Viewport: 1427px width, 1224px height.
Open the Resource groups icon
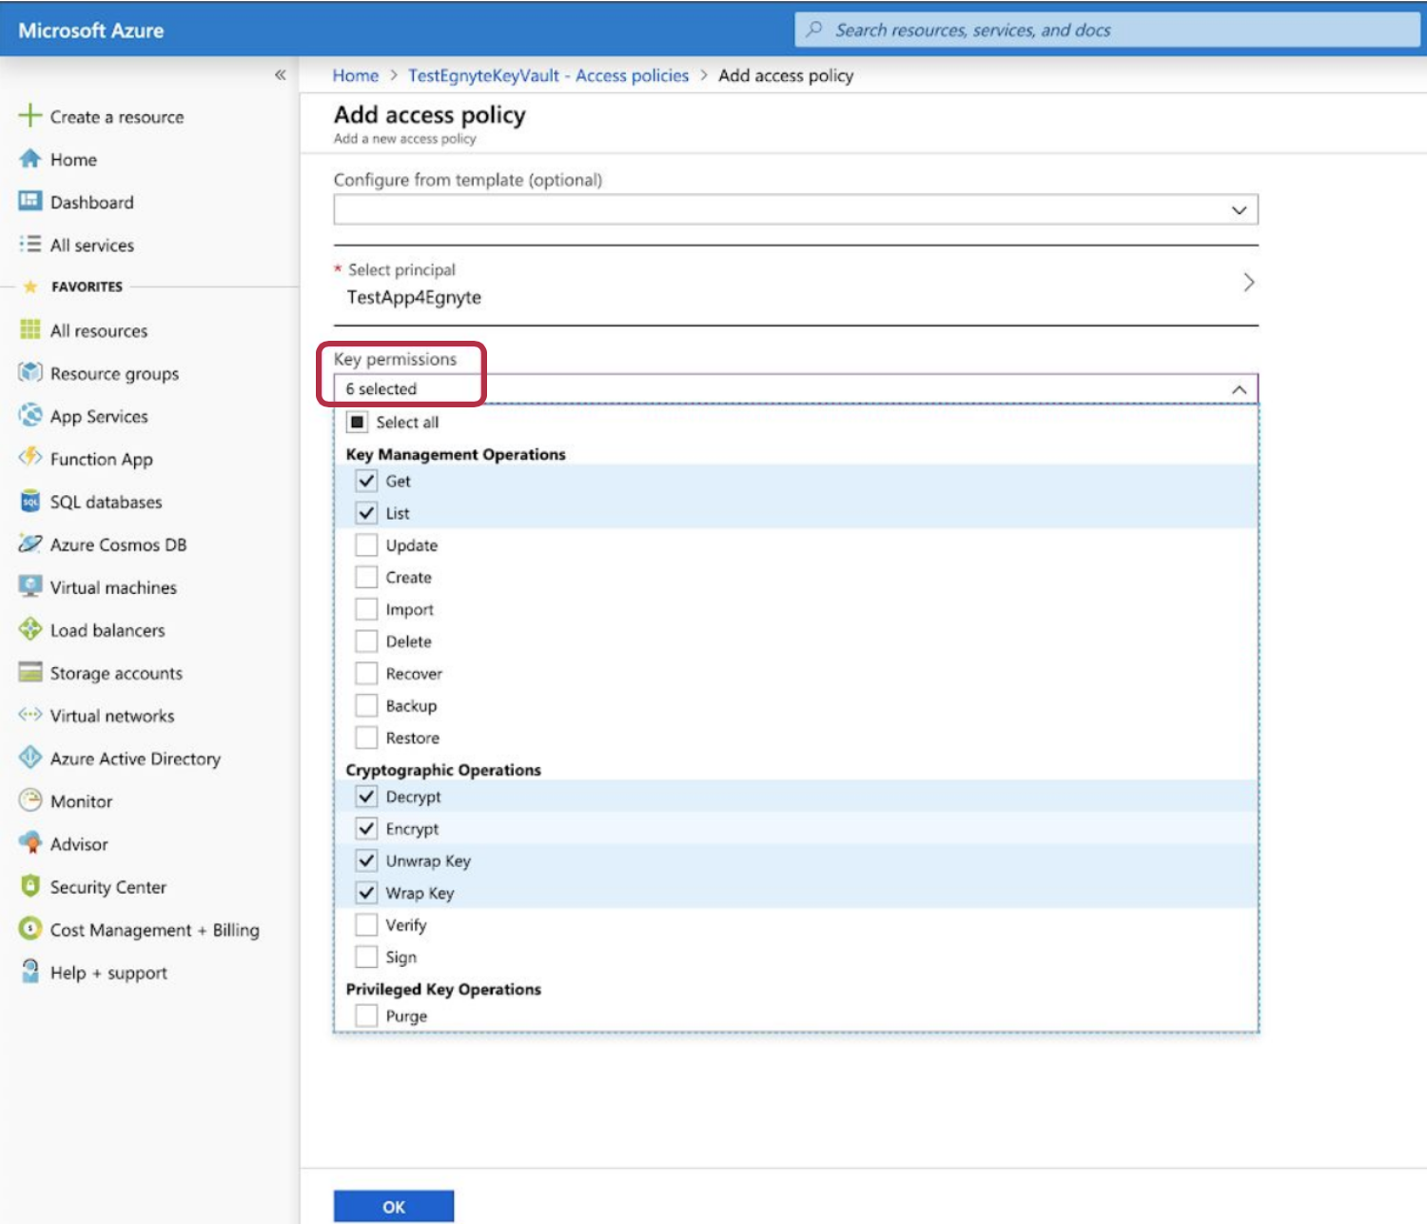click(x=30, y=372)
